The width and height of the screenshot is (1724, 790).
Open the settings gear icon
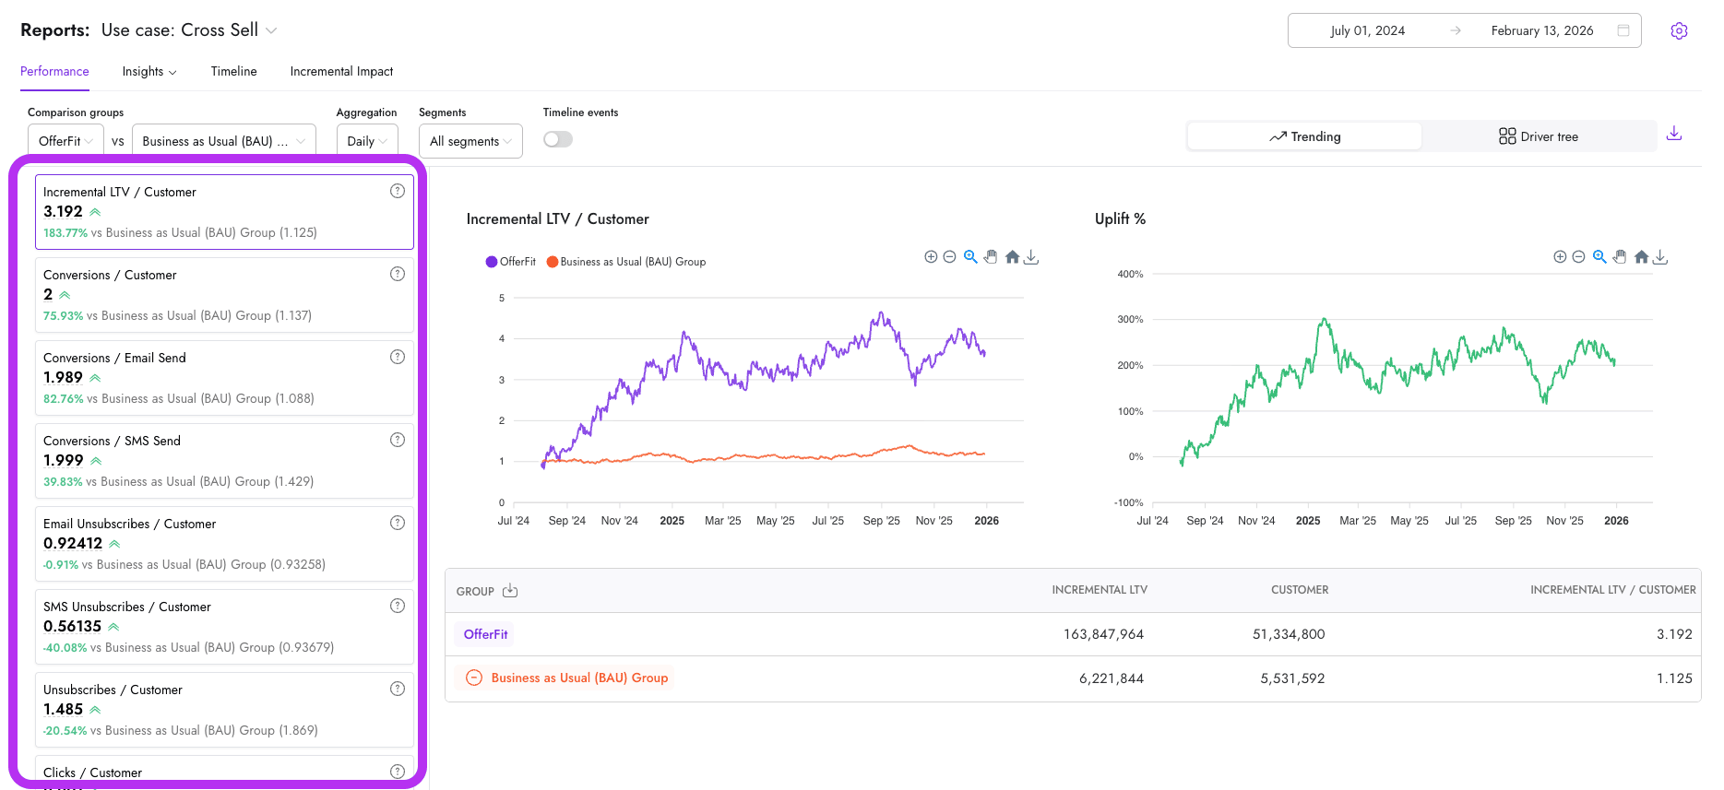(1679, 30)
